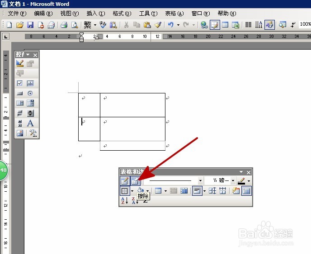Insert Excel worksheet icon

(x=236, y=25)
